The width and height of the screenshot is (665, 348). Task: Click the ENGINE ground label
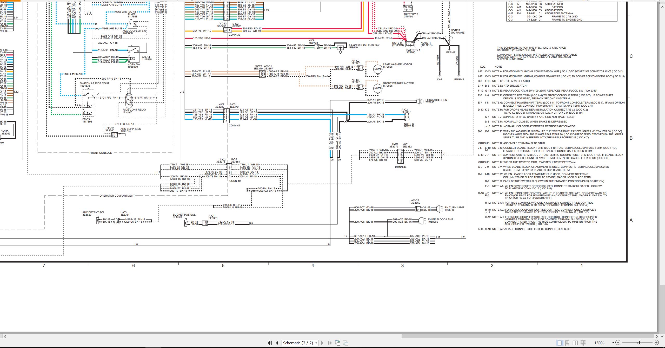459,80
